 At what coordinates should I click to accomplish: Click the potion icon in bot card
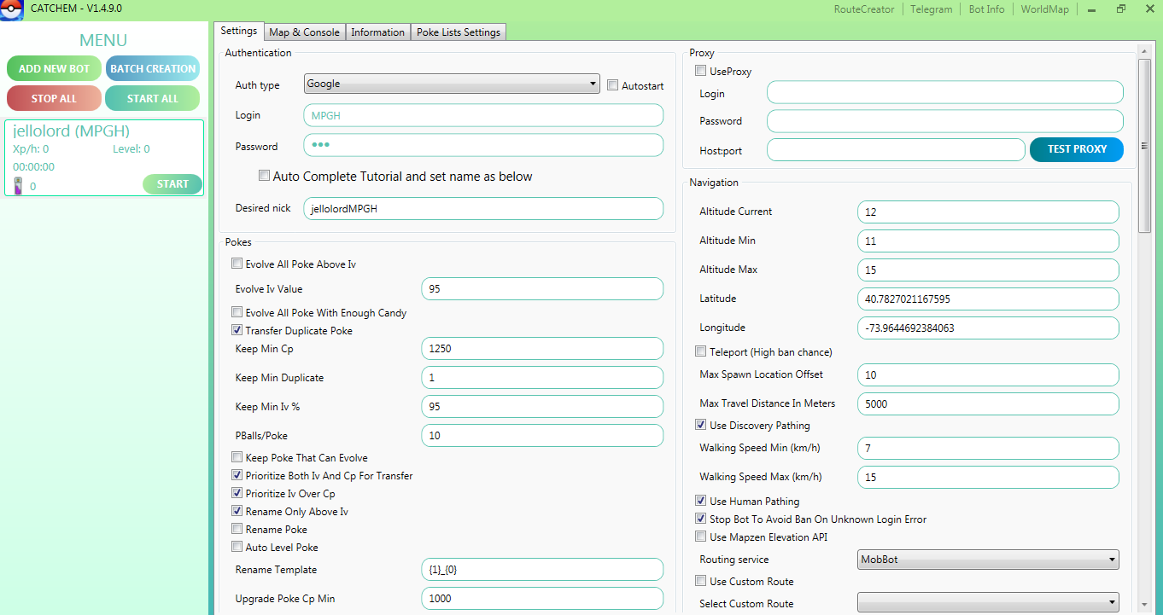[18, 185]
